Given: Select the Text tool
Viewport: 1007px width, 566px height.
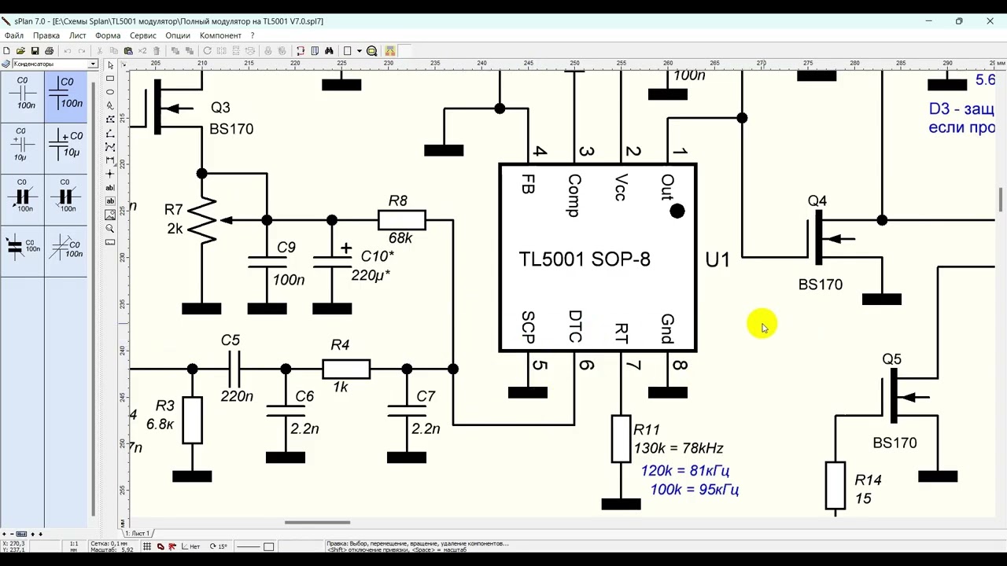Looking at the screenshot, I should tap(110, 187).
